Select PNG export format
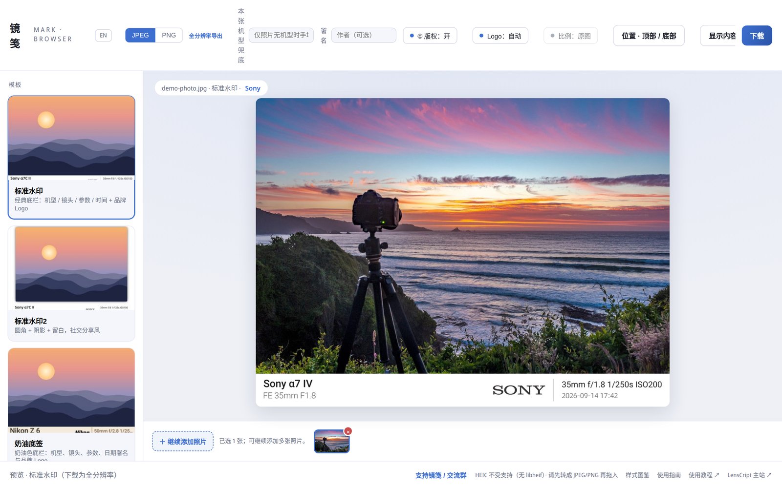The image size is (782, 488). (x=169, y=35)
